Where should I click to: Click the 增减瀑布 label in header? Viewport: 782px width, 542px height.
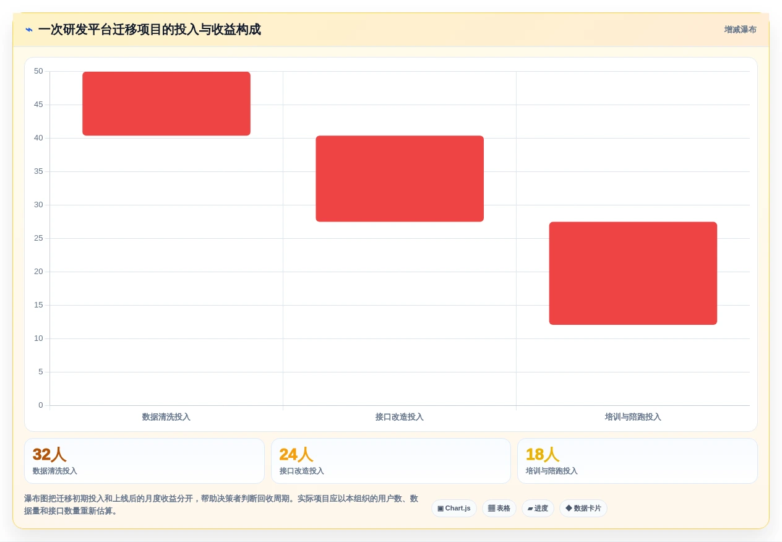(x=740, y=30)
